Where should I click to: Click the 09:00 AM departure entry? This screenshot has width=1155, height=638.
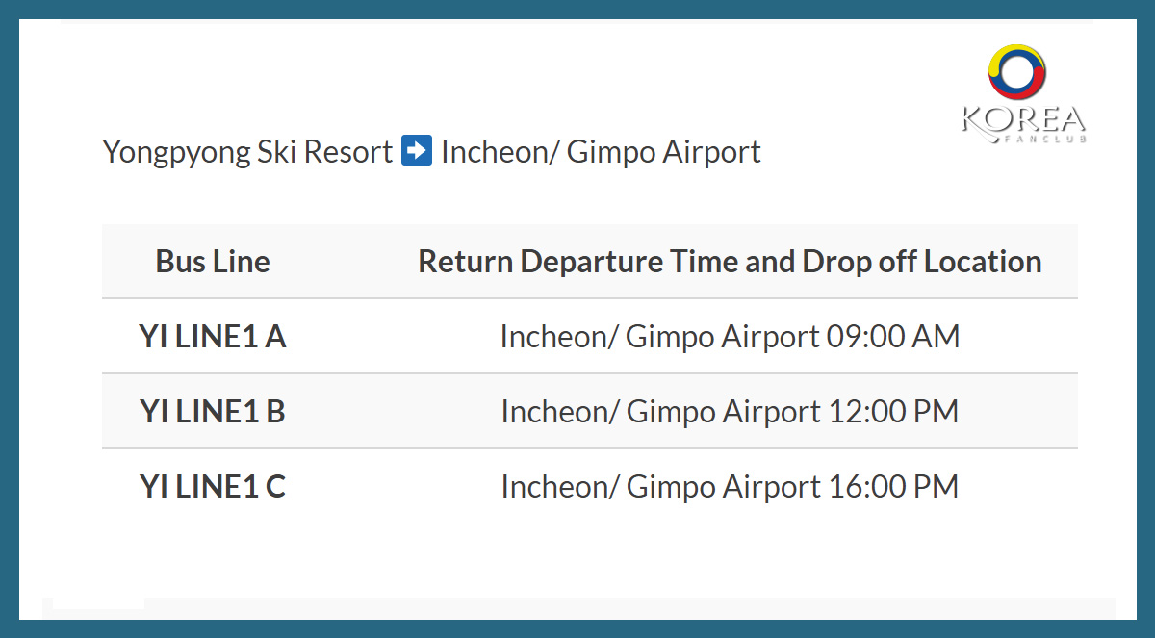(x=730, y=337)
